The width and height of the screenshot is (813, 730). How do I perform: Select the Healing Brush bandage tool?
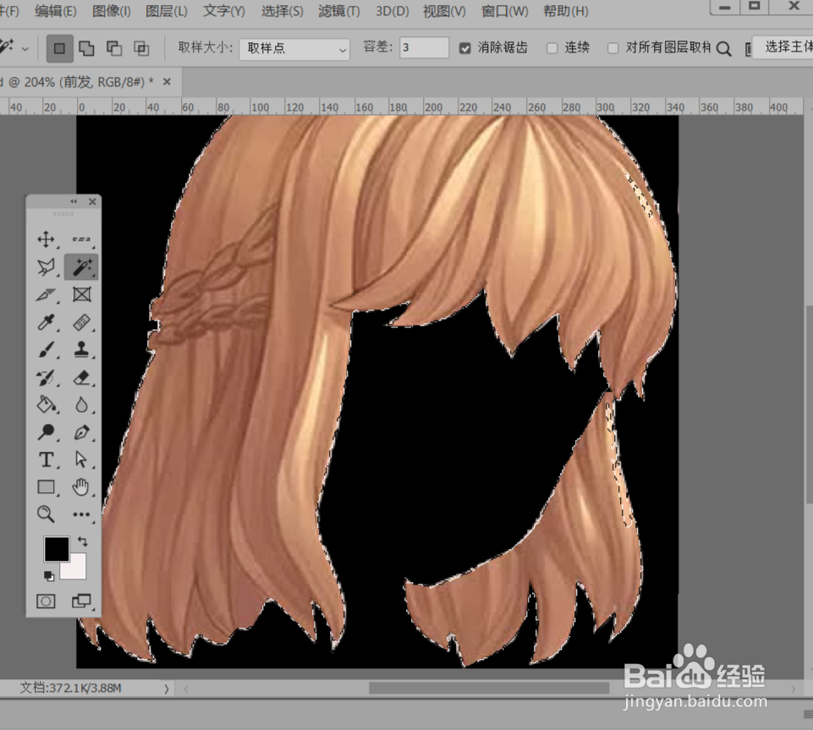[x=81, y=322]
